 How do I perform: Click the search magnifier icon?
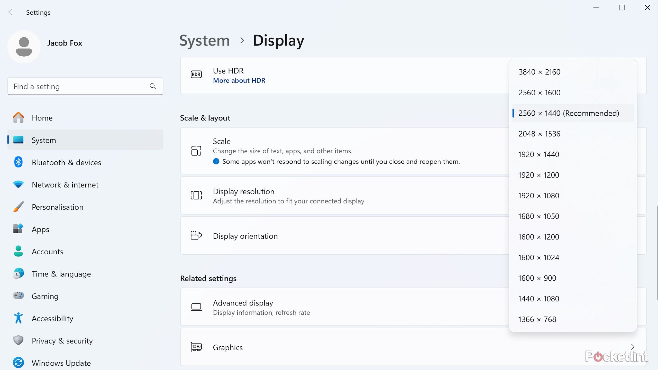pyautogui.click(x=153, y=86)
